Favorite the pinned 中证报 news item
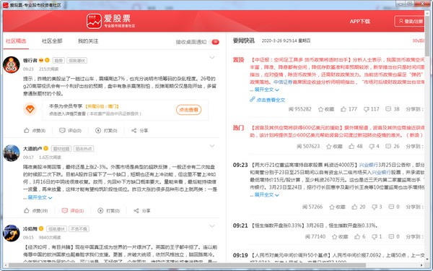Viewport: 433px width, 271px height. coord(326,109)
